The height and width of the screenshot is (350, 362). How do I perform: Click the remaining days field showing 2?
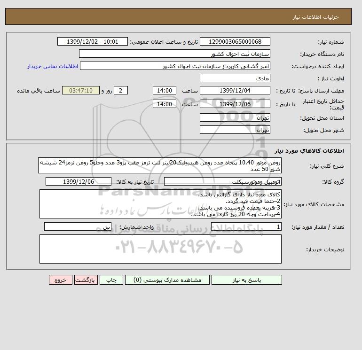pos(120,91)
